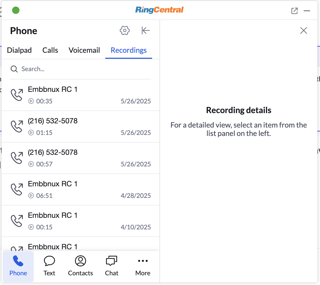Close the Recording details panel
Viewport: 320px width, 285px height.
pos(304,30)
